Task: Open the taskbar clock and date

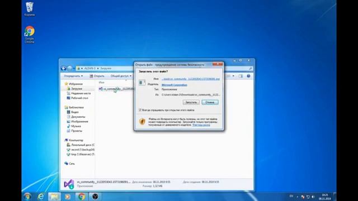Action: pyautogui.click(x=324, y=197)
